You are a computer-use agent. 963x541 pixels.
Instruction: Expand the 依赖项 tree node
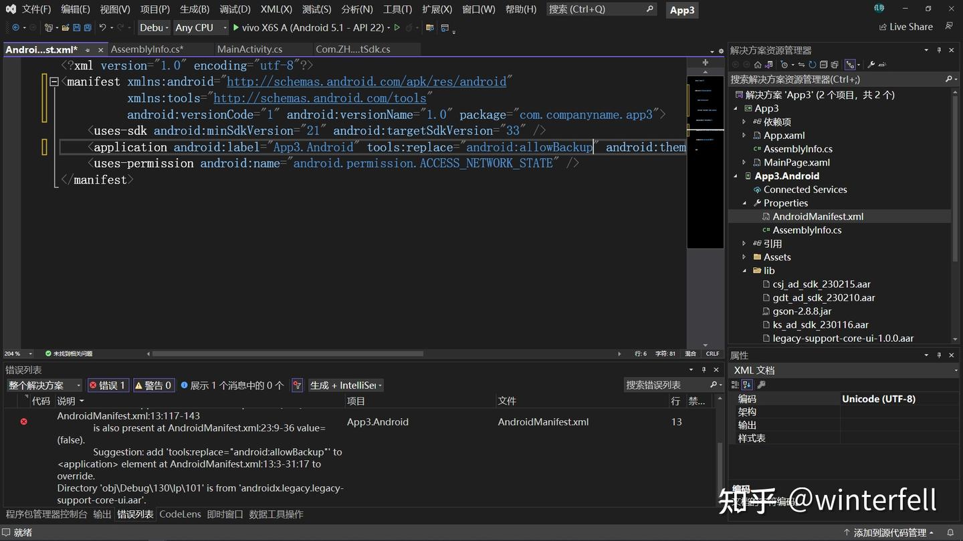(744, 122)
